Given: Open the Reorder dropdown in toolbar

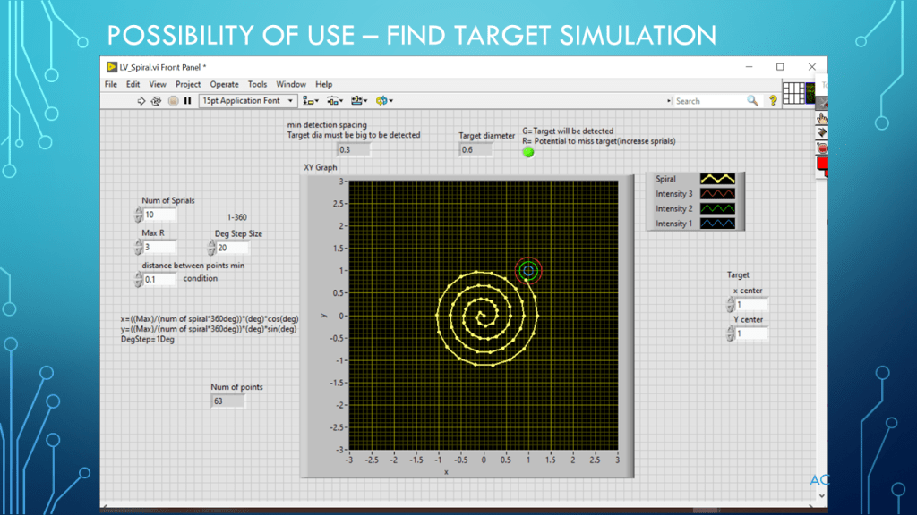Looking at the screenshot, I should click(385, 101).
